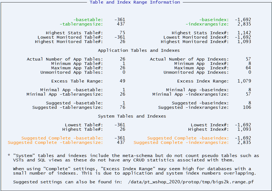
Task: Select the Suggested -tablerangesize value 76
Action: tap(122, 107)
